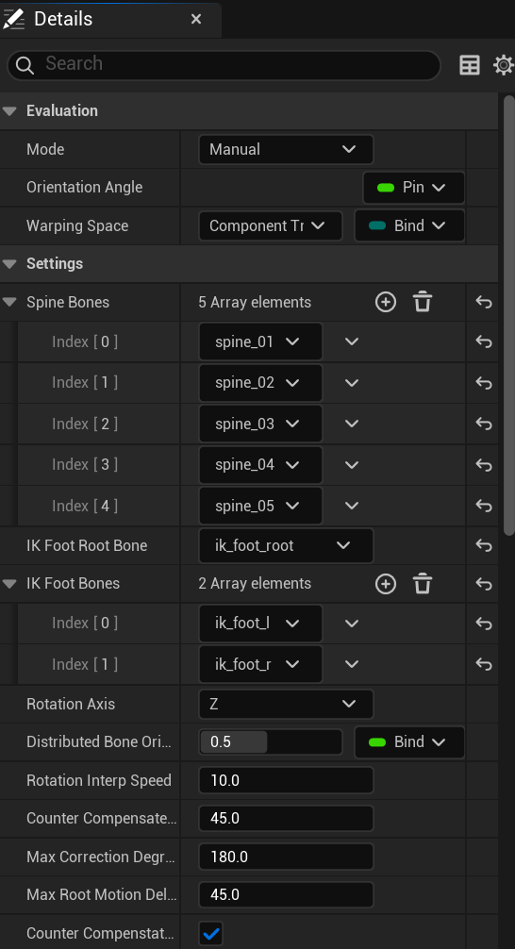Screen dimensions: 515x949
Task: Click the Max Correction Degrees 180.0 field
Action: (x=286, y=857)
